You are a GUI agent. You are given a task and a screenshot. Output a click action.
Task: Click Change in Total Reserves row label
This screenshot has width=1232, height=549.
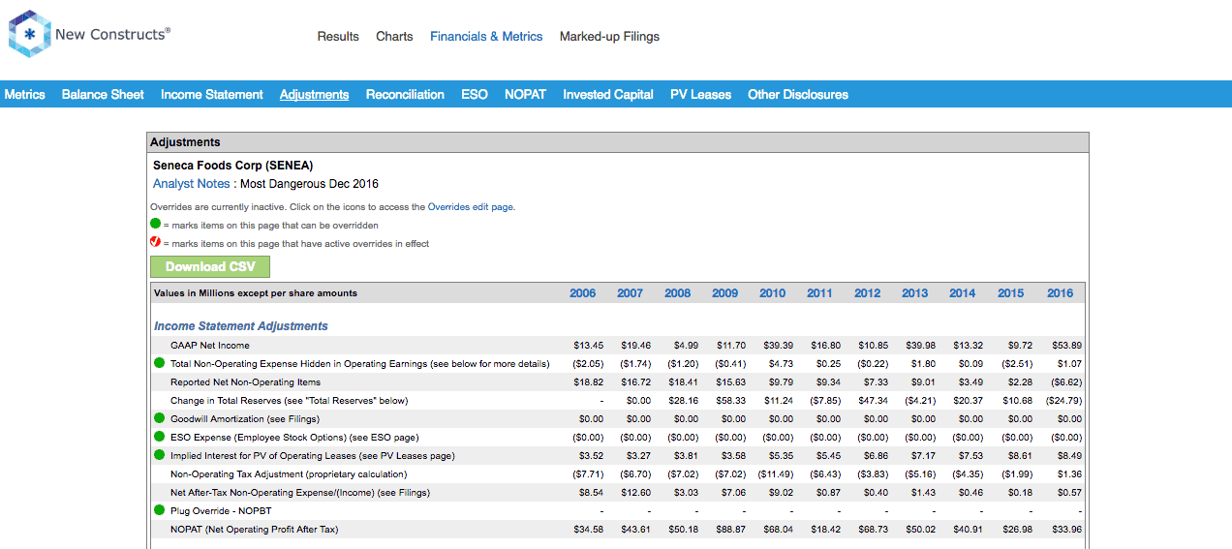tap(290, 400)
